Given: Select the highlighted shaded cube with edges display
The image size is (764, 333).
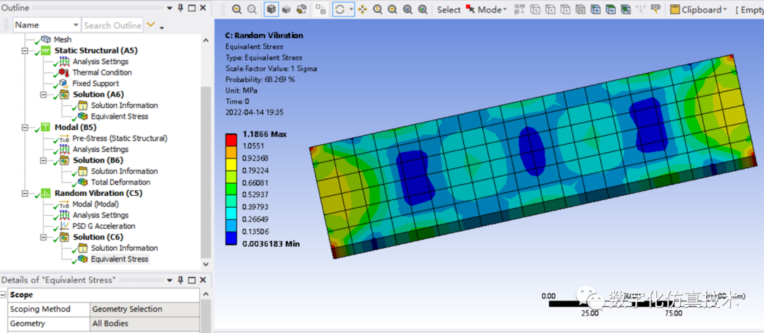Looking at the screenshot, I should pos(272,9).
